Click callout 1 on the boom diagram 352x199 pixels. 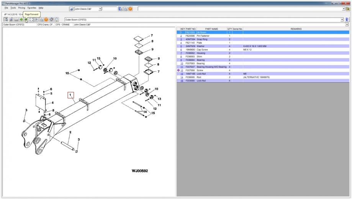(70, 95)
